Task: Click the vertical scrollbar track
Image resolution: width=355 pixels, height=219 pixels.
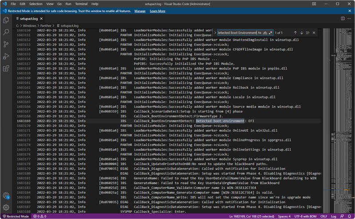Action: coord(353,121)
